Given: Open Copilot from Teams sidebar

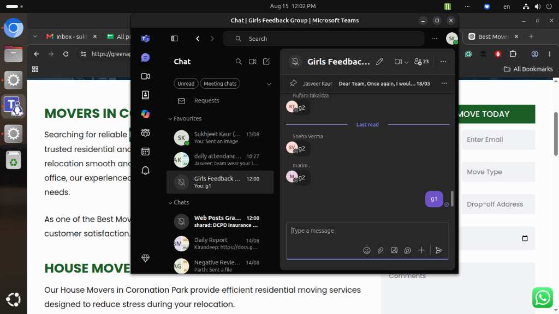Looking at the screenshot, I should click(x=145, y=114).
